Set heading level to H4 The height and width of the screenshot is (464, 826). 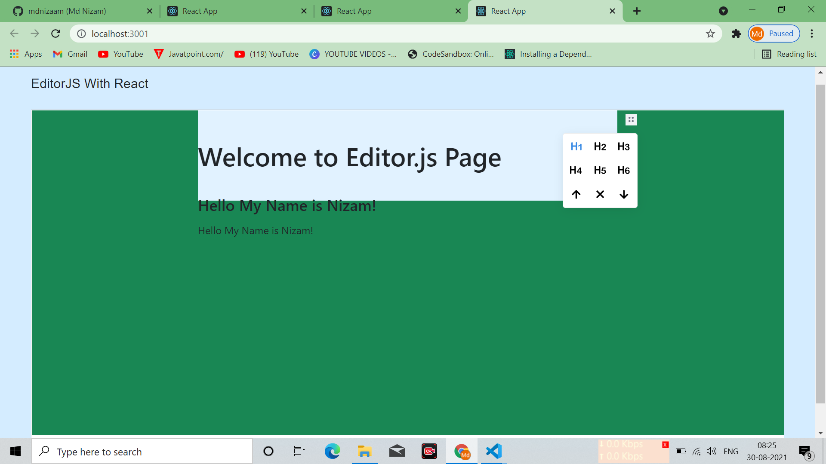576,170
